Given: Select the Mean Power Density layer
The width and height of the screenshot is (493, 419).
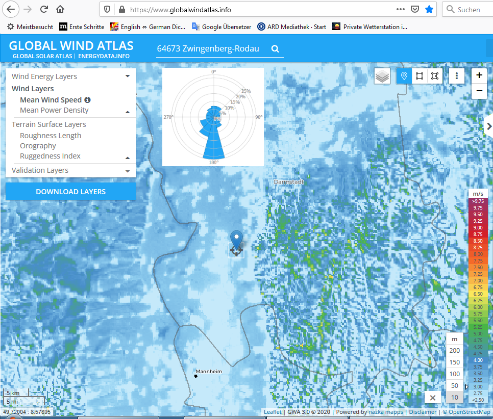Looking at the screenshot, I should (x=54, y=110).
